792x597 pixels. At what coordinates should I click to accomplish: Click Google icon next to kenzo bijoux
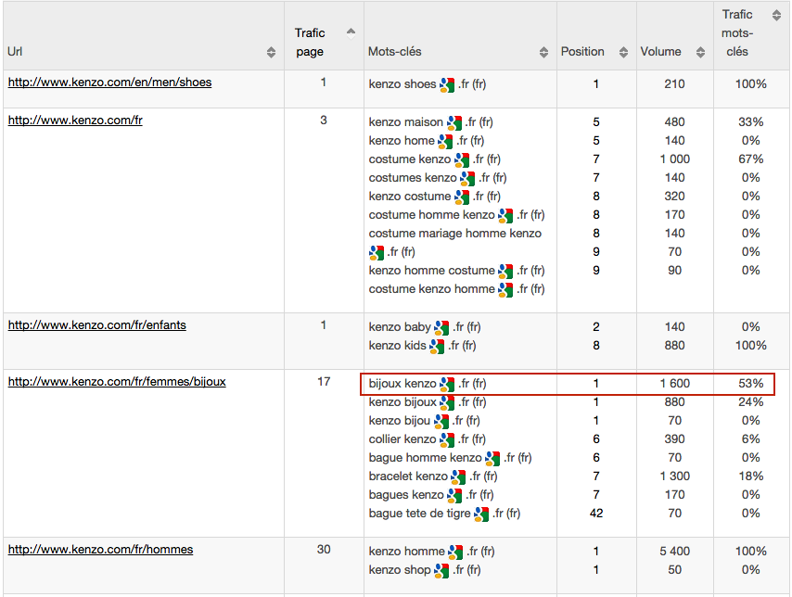[x=447, y=403]
